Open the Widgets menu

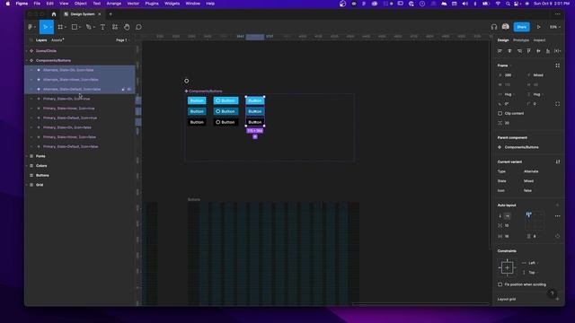tap(172, 4)
